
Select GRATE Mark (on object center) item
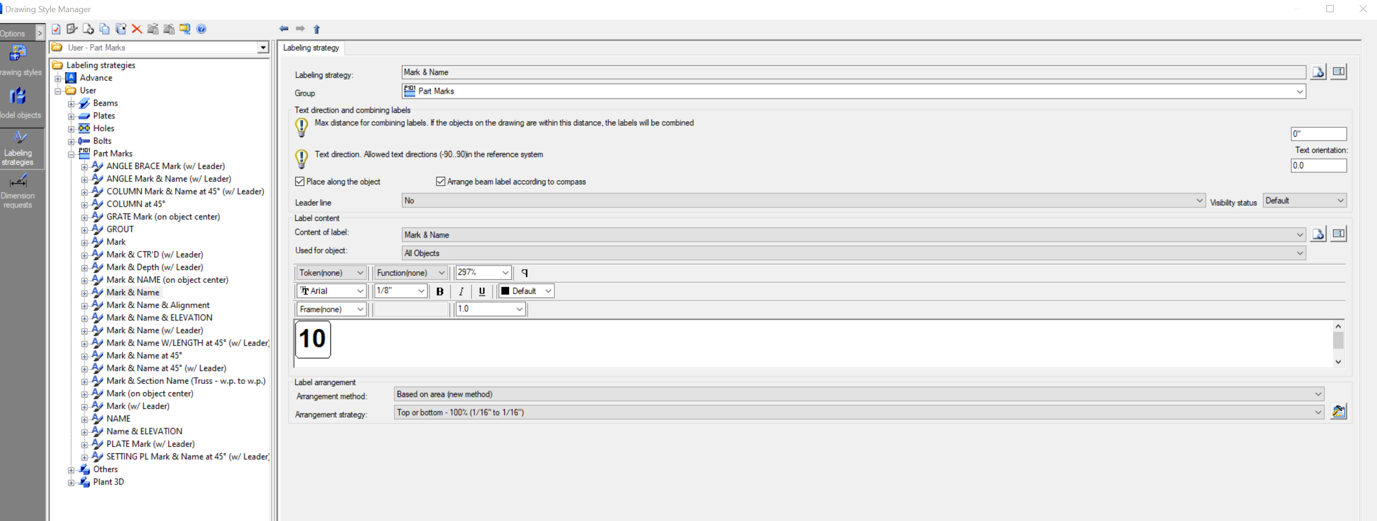pyautogui.click(x=163, y=217)
